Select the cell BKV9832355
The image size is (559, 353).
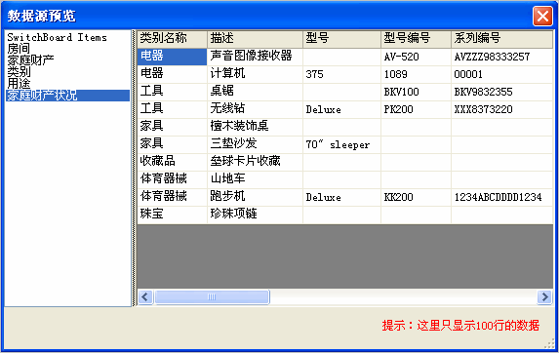point(502,92)
